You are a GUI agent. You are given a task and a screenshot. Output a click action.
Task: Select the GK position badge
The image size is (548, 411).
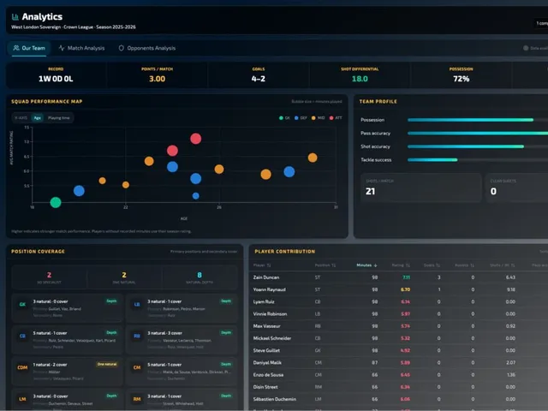22,305
